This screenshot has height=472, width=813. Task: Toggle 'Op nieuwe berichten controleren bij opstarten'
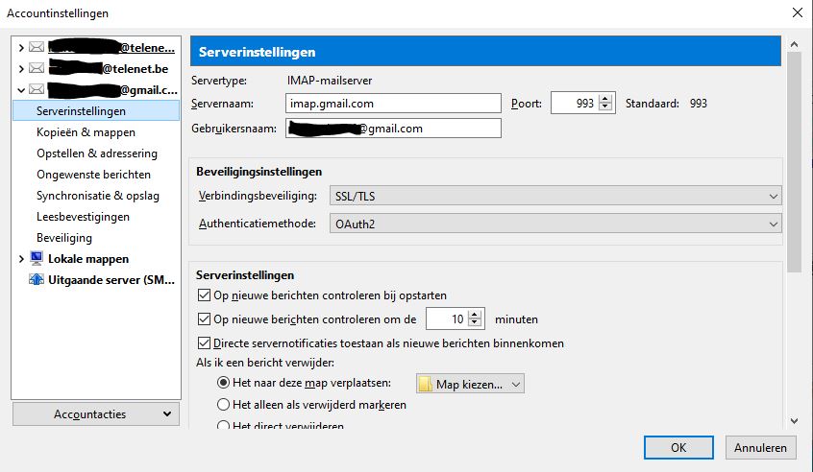205,295
